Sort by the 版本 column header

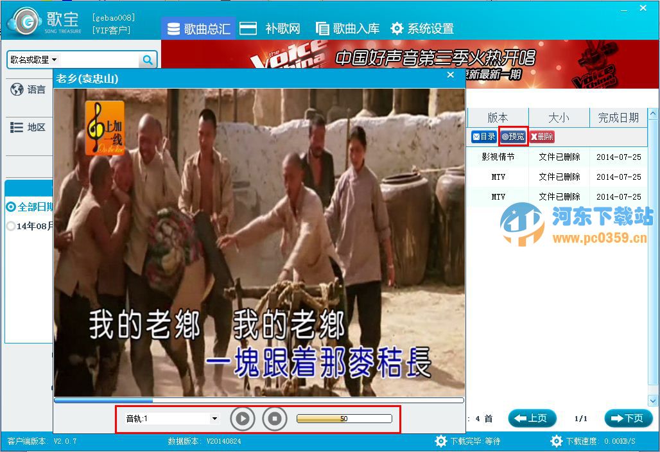pos(498,117)
